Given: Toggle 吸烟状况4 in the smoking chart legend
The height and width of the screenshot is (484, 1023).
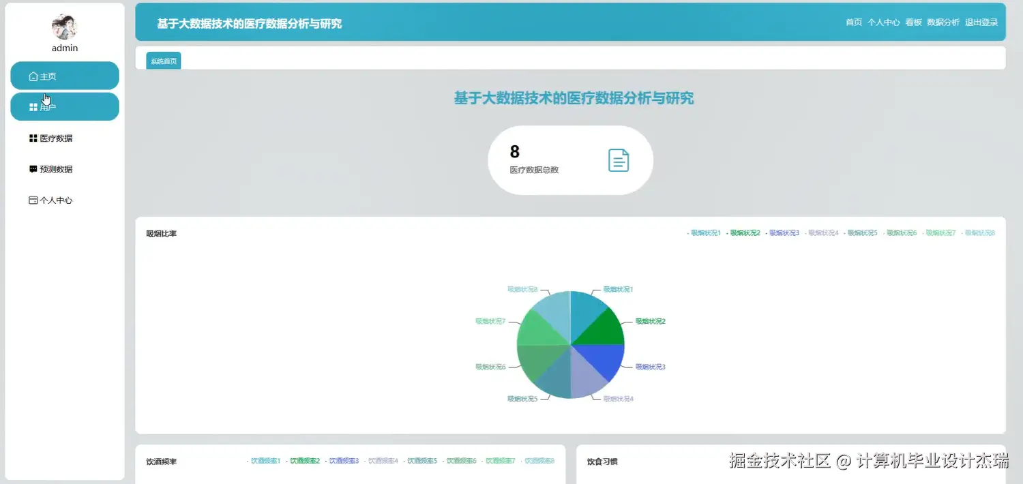Looking at the screenshot, I should (821, 233).
